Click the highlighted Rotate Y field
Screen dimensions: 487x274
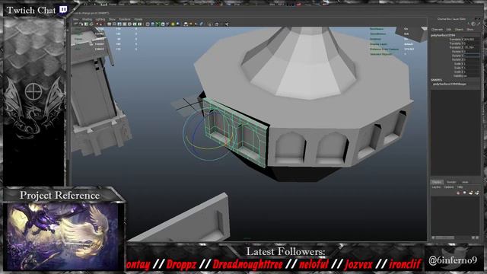pos(471,56)
